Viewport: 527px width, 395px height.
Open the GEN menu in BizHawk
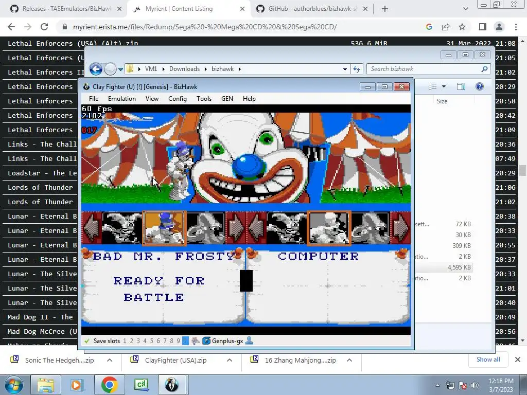[x=227, y=98]
